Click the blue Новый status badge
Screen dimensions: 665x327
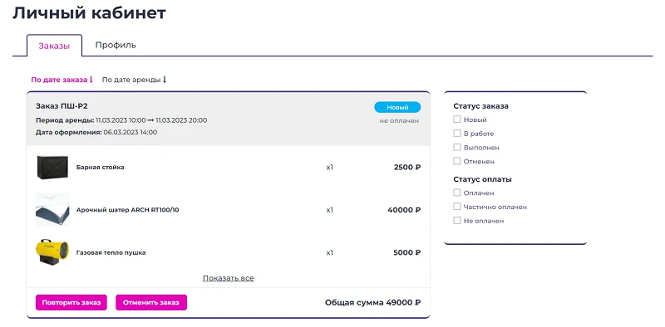(397, 107)
